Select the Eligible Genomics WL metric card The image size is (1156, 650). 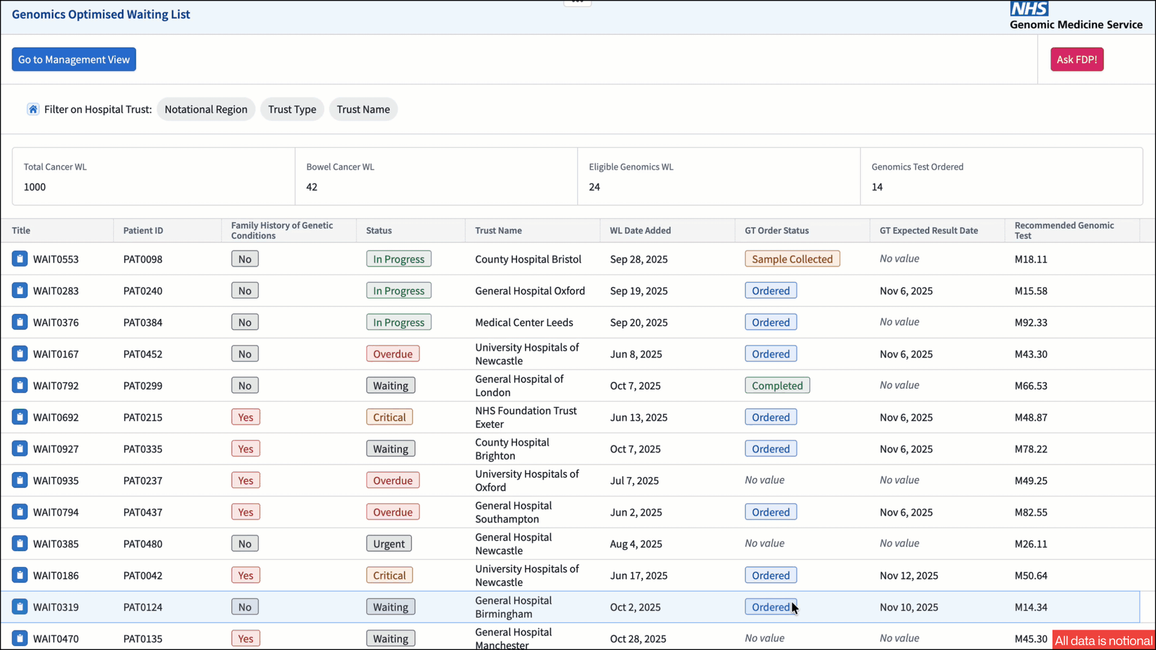[719, 176]
